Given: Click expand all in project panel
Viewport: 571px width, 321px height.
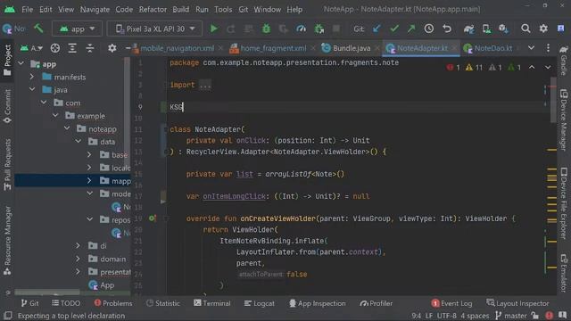Looking at the screenshot, I should coord(72,48).
